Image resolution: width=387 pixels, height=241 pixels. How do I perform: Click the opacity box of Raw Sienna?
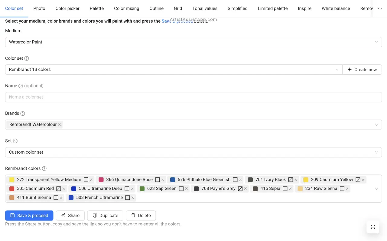pos(342,189)
